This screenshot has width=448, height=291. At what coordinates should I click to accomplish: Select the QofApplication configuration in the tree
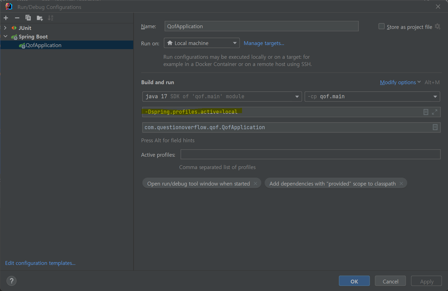67,45
